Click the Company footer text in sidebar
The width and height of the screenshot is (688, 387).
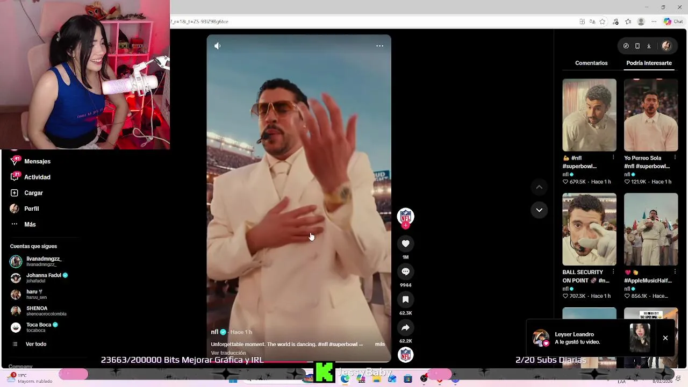coord(21,366)
